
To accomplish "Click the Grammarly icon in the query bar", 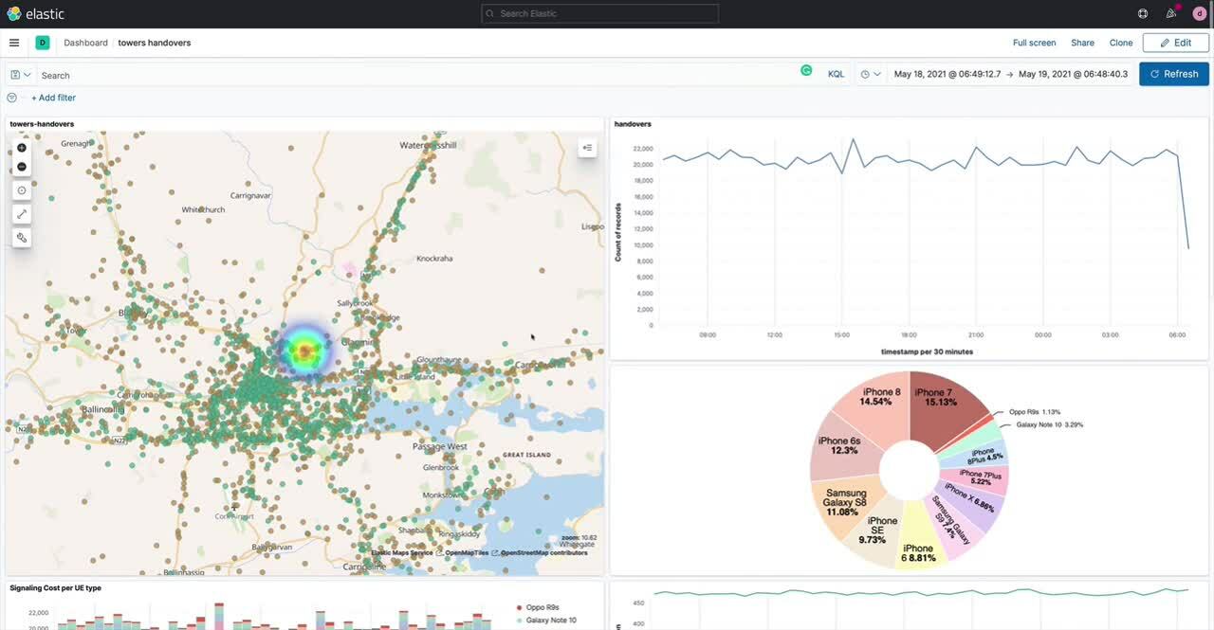I will [806, 70].
